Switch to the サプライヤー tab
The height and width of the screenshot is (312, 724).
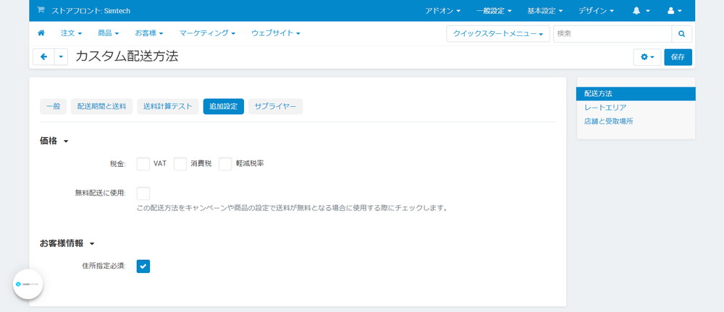(276, 106)
